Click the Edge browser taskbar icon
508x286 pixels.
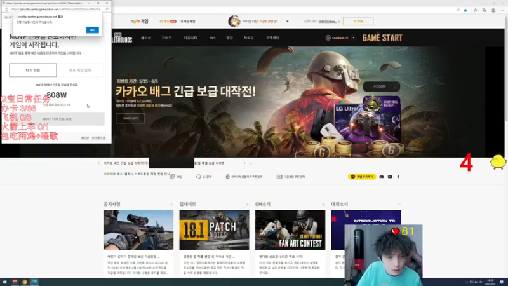34,282
